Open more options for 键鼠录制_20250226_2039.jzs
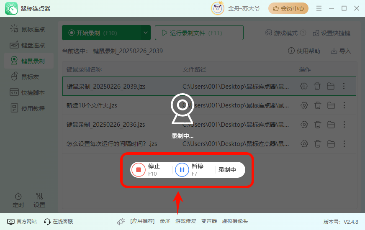 pyautogui.click(x=344, y=86)
